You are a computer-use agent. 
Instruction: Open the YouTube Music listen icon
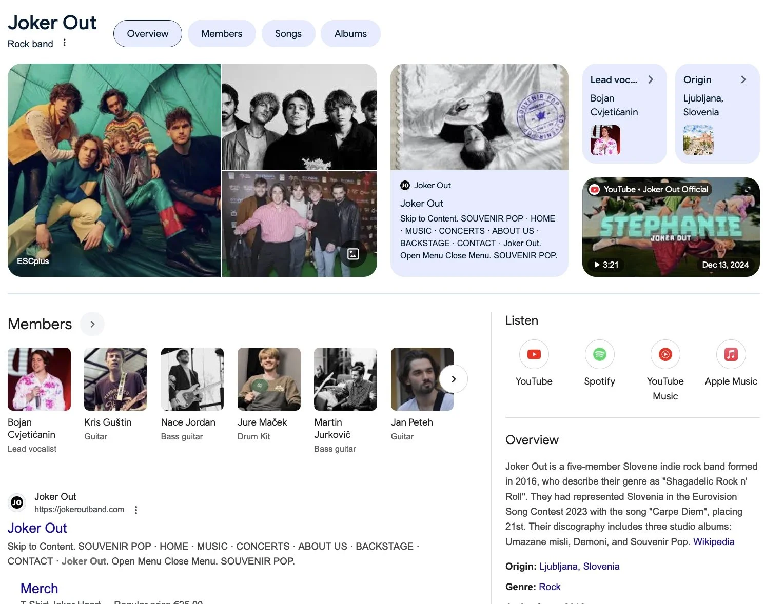665,354
